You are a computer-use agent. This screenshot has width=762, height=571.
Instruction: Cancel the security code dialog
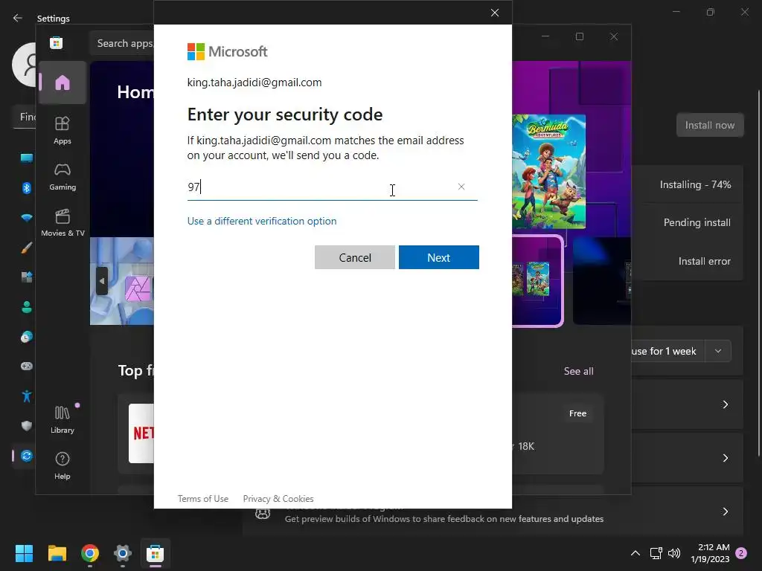coord(355,257)
